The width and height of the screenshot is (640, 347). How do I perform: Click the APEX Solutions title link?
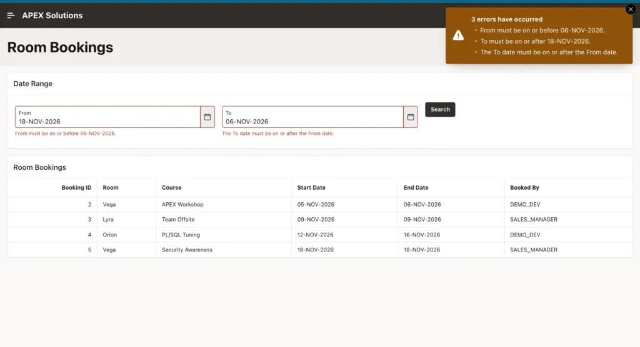point(52,16)
